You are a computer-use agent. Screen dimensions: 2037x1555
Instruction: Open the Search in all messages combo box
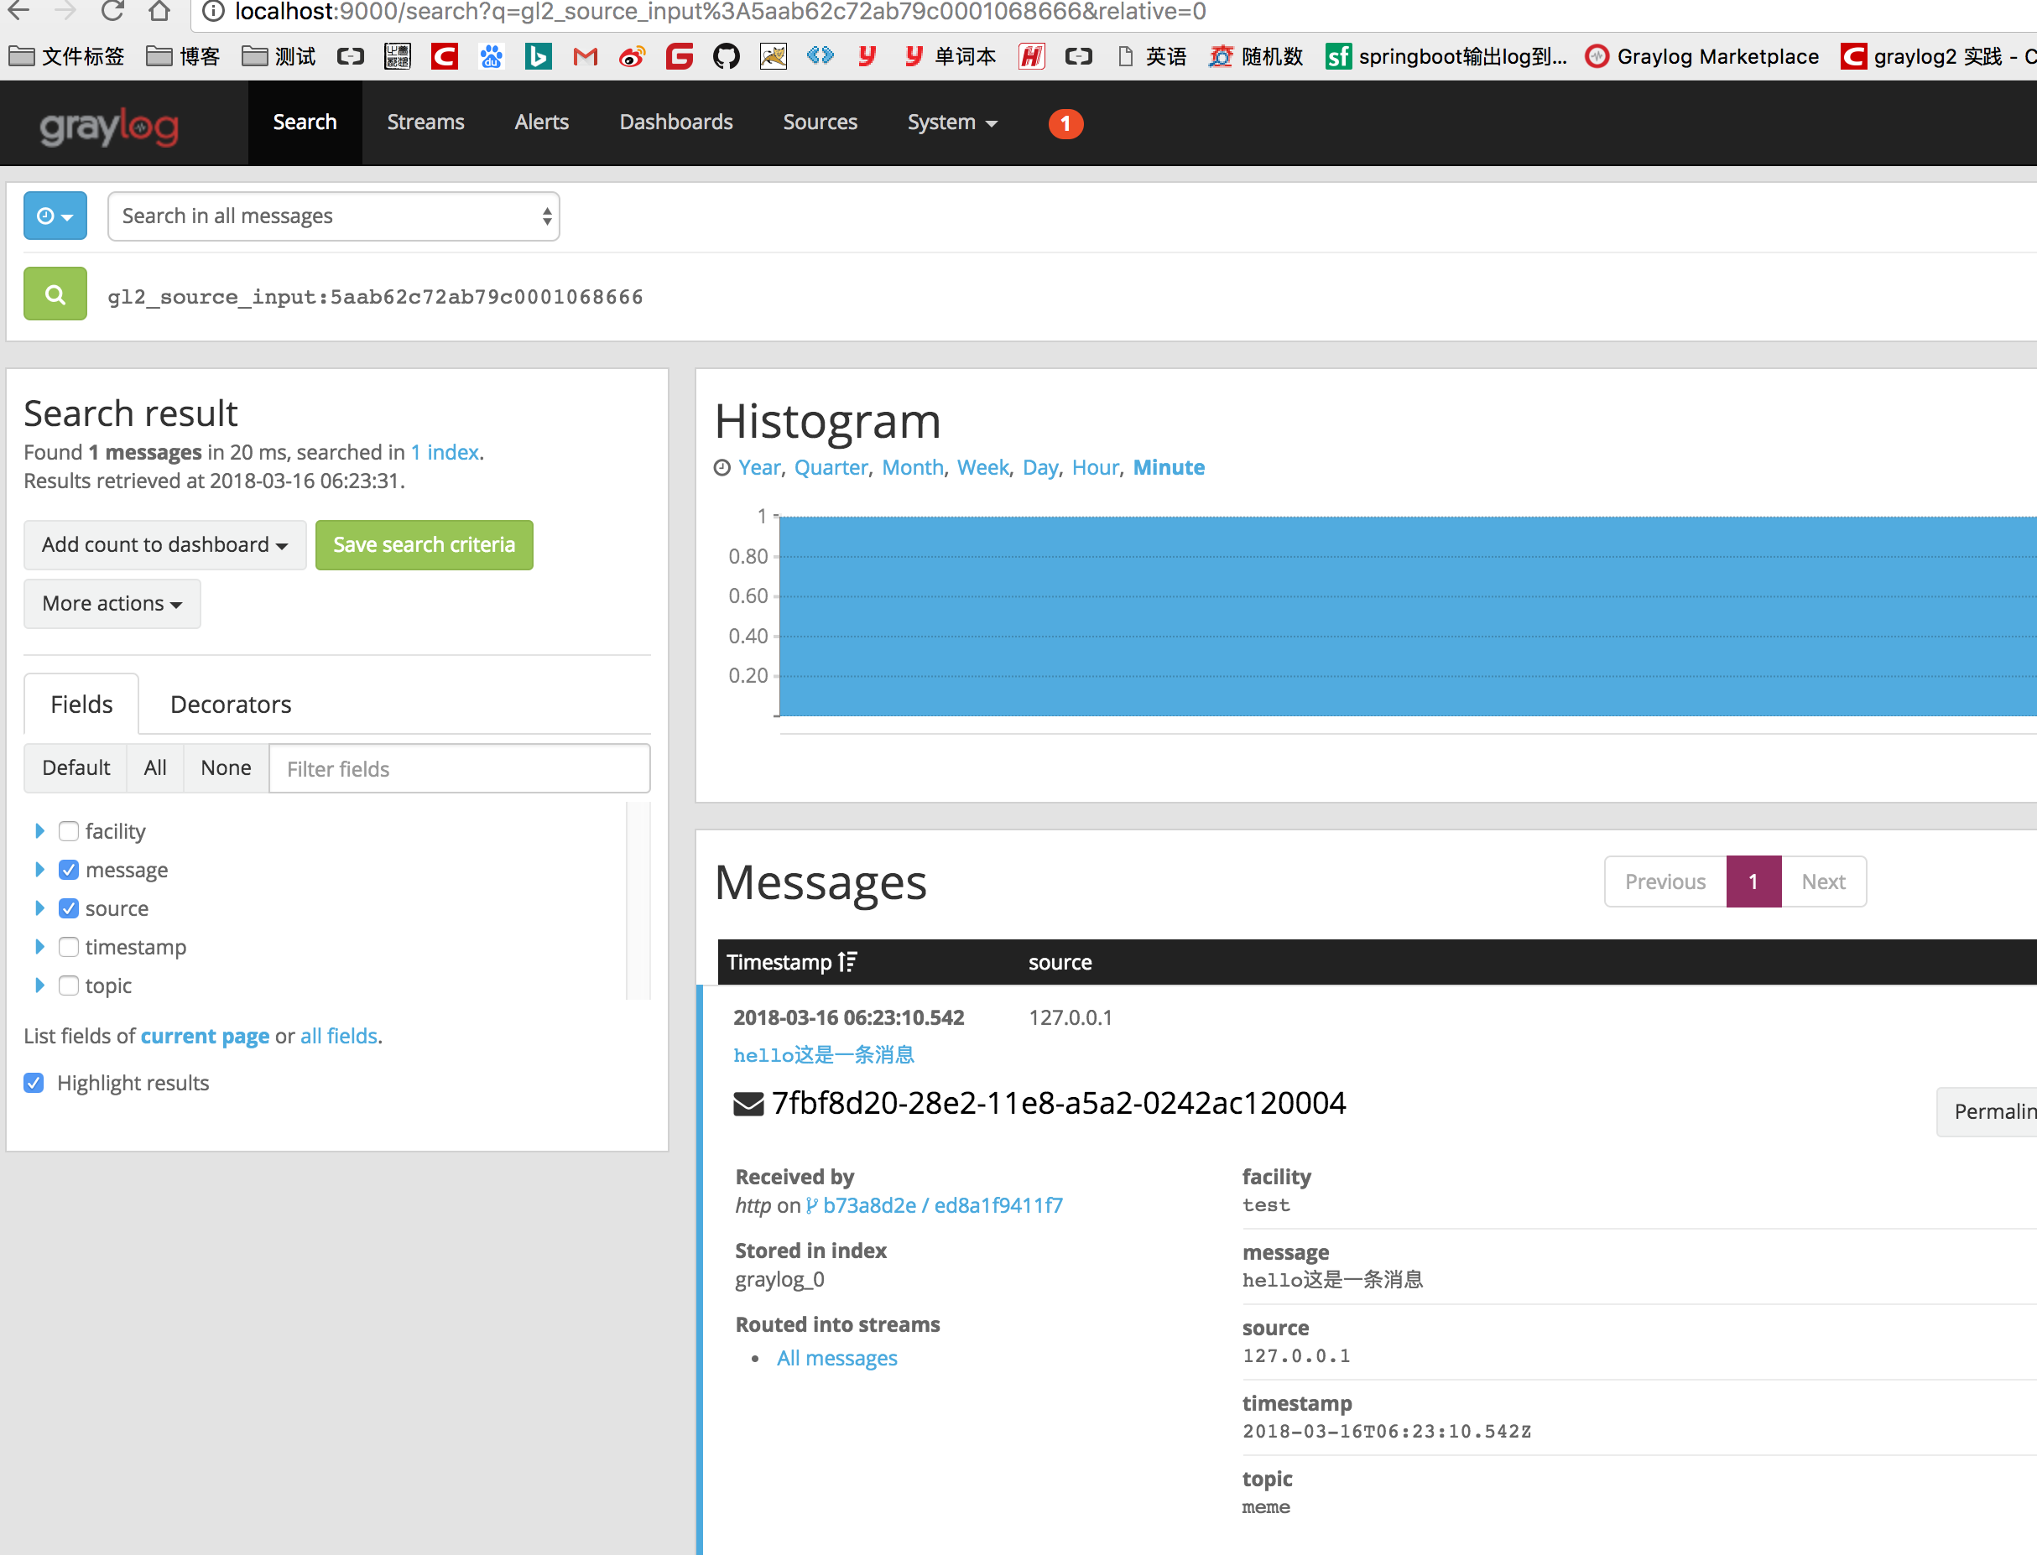click(333, 216)
